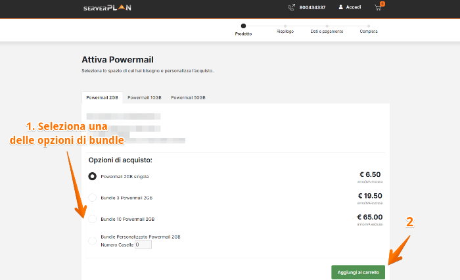Click the Numero Caselle input field
Viewport: 460px width, 280px height.
[x=143, y=245]
